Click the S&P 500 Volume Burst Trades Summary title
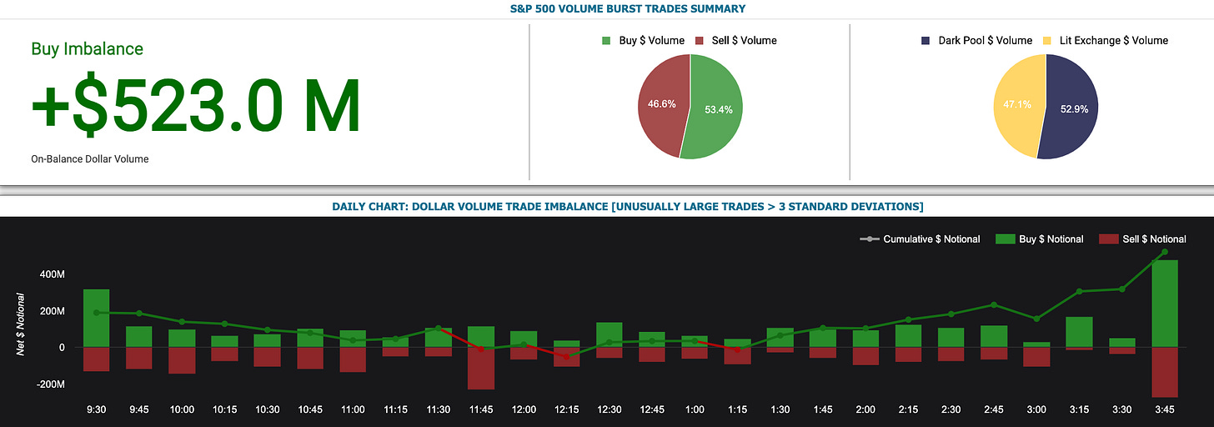Screen dimensions: 1214x427 (x=628, y=8)
